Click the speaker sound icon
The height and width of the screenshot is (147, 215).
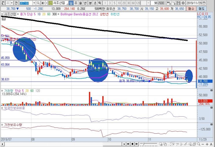(43, 3)
